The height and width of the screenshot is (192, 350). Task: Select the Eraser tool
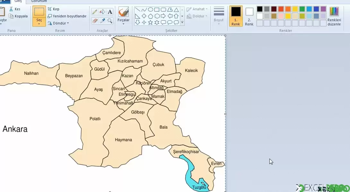point(95,21)
